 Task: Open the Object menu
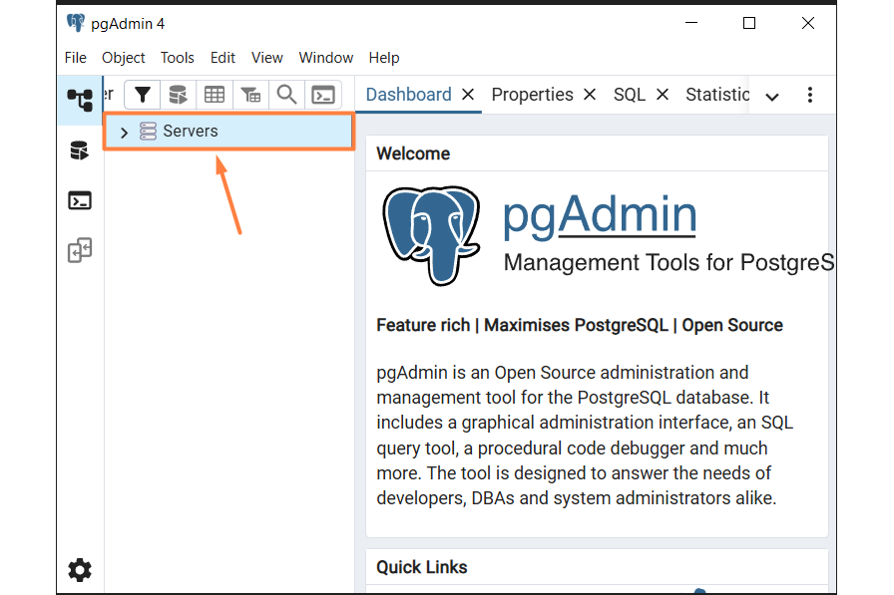(123, 58)
